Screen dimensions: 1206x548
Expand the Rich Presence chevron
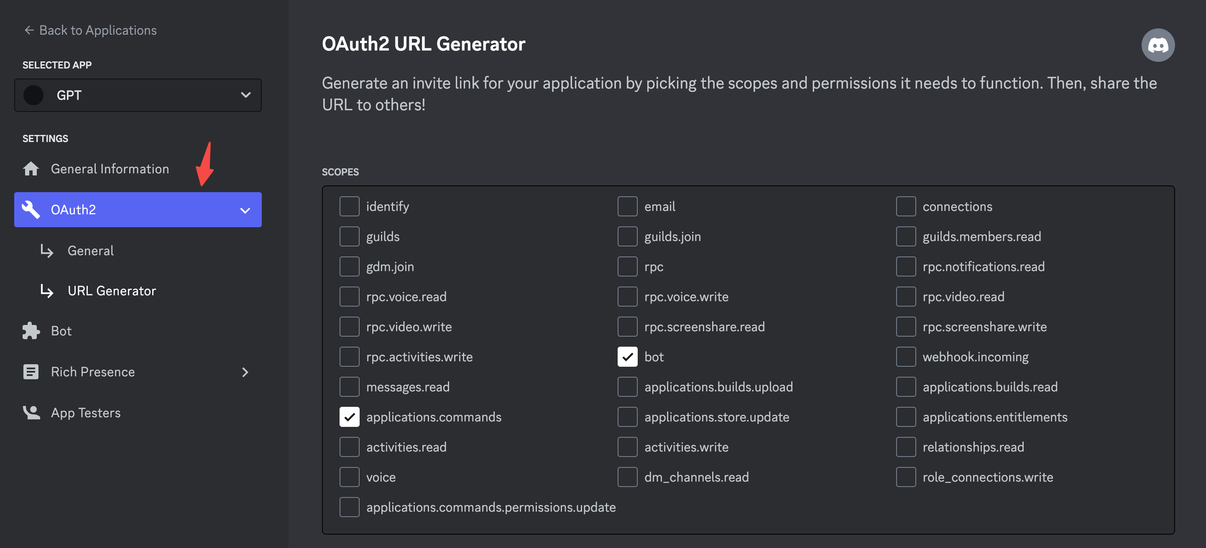(245, 372)
